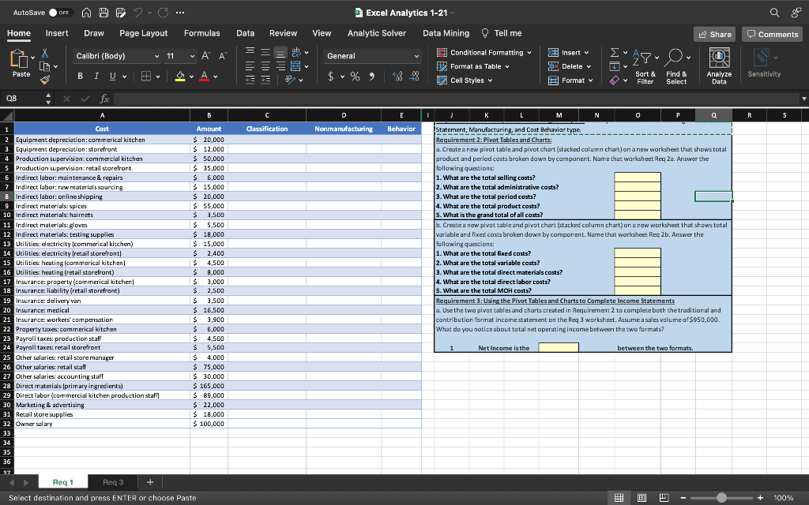Viewport: 809px width, 505px height.
Task: Click the AutoSum icon
Action: [615, 52]
